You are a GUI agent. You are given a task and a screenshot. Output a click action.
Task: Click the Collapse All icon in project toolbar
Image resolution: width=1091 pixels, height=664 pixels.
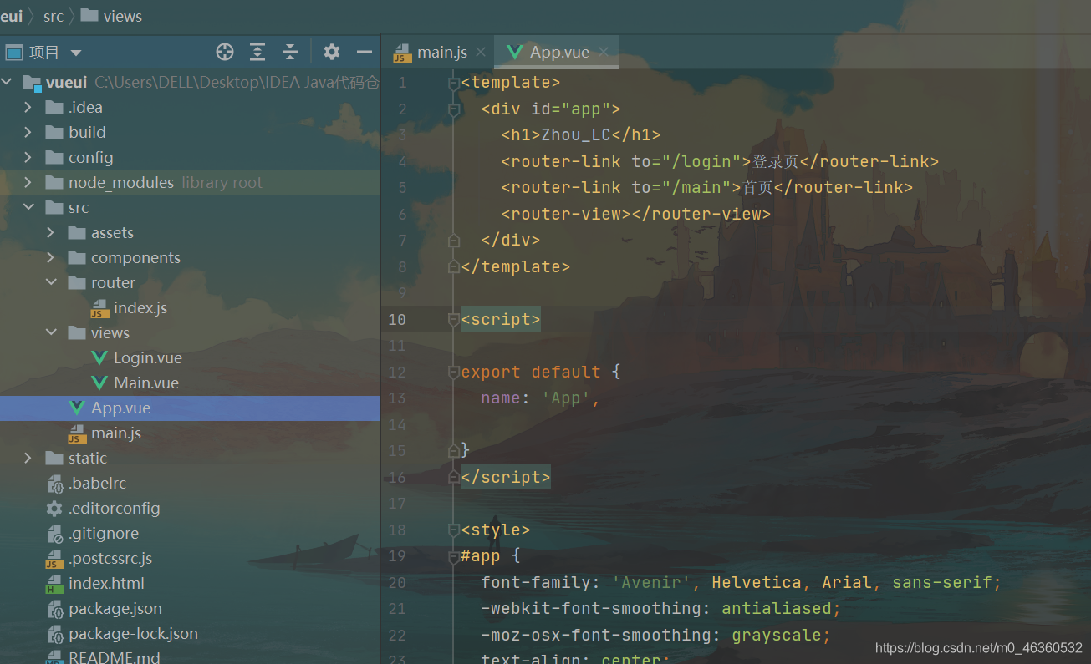click(x=290, y=53)
